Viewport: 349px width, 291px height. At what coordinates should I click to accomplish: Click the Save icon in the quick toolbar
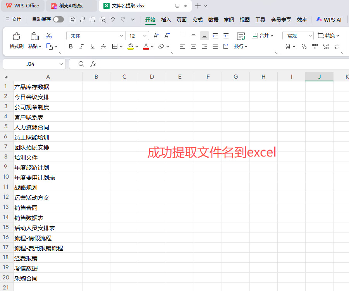point(72,20)
